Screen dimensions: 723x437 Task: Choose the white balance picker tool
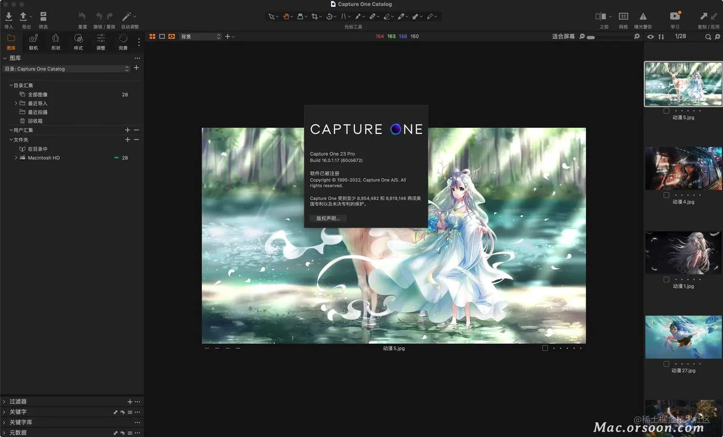click(x=401, y=16)
